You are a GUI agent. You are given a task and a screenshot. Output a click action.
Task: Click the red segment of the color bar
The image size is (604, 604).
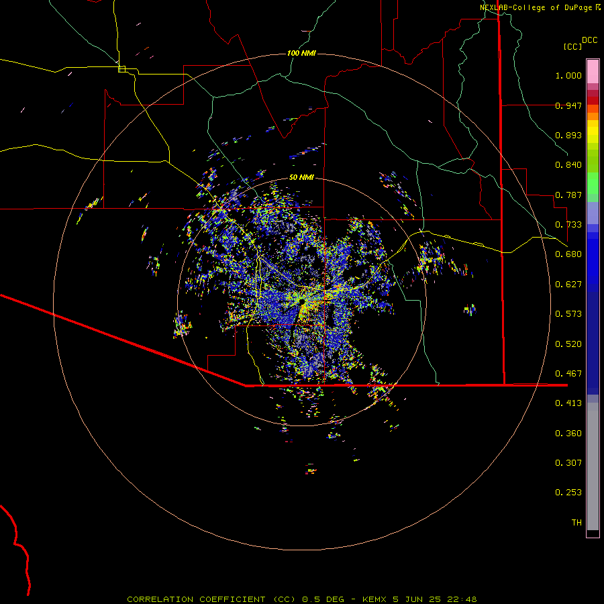[593, 101]
